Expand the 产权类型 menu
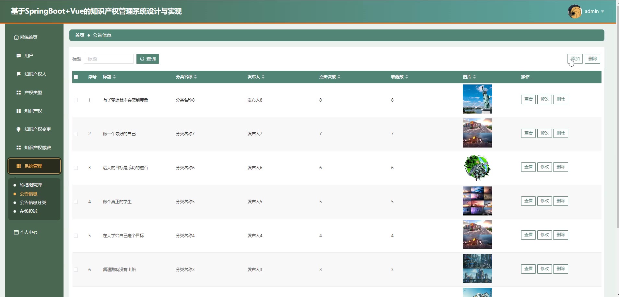 (x=34, y=93)
